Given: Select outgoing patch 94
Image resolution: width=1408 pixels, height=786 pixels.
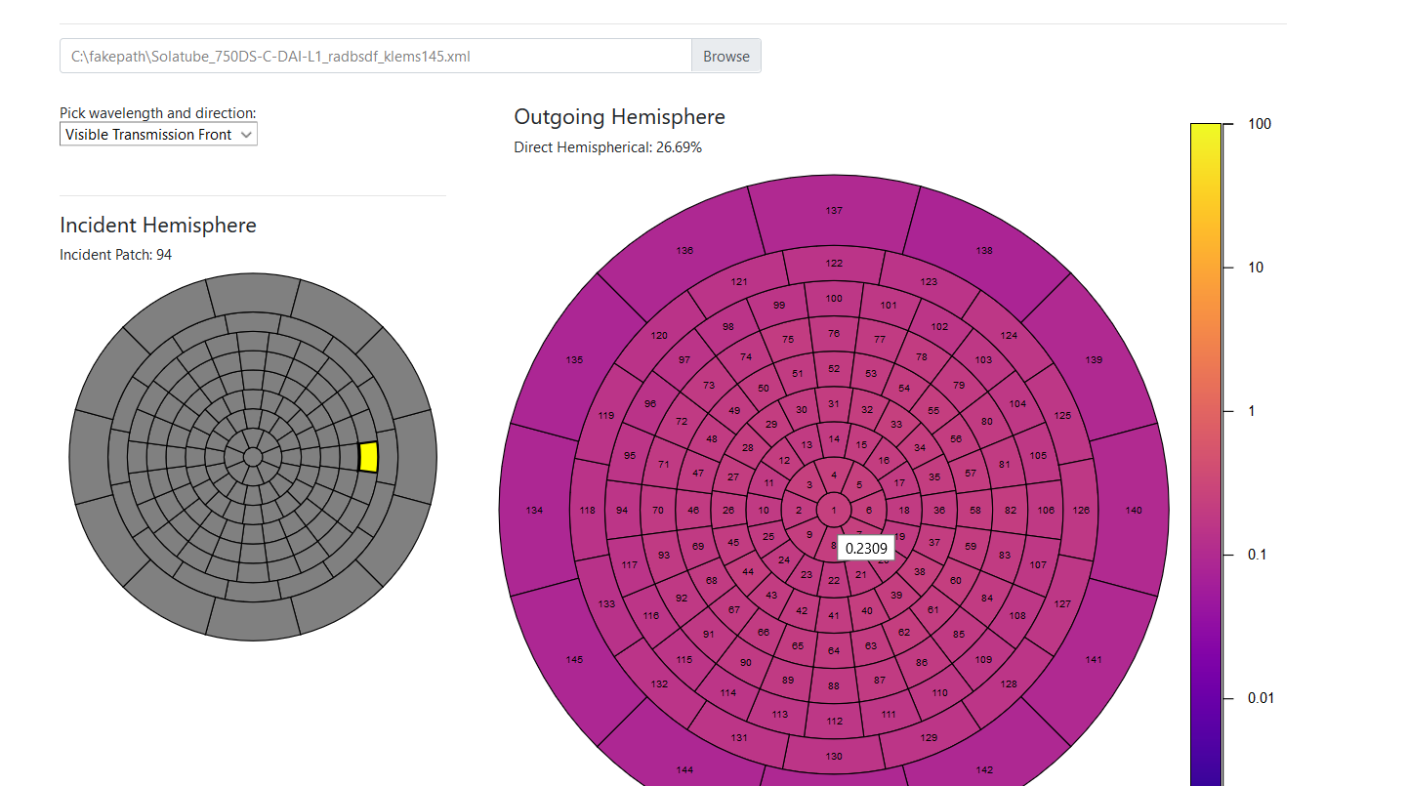Looking at the screenshot, I should 622,511.
